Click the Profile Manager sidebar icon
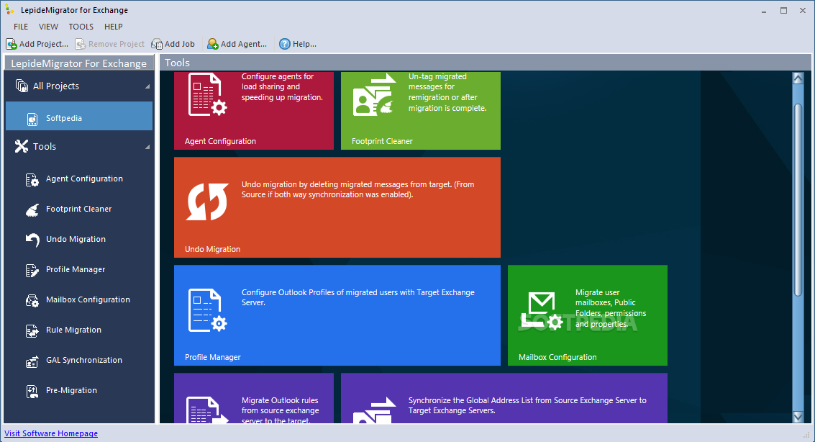The image size is (815, 442). pyautogui.click(x=32, y=270)
